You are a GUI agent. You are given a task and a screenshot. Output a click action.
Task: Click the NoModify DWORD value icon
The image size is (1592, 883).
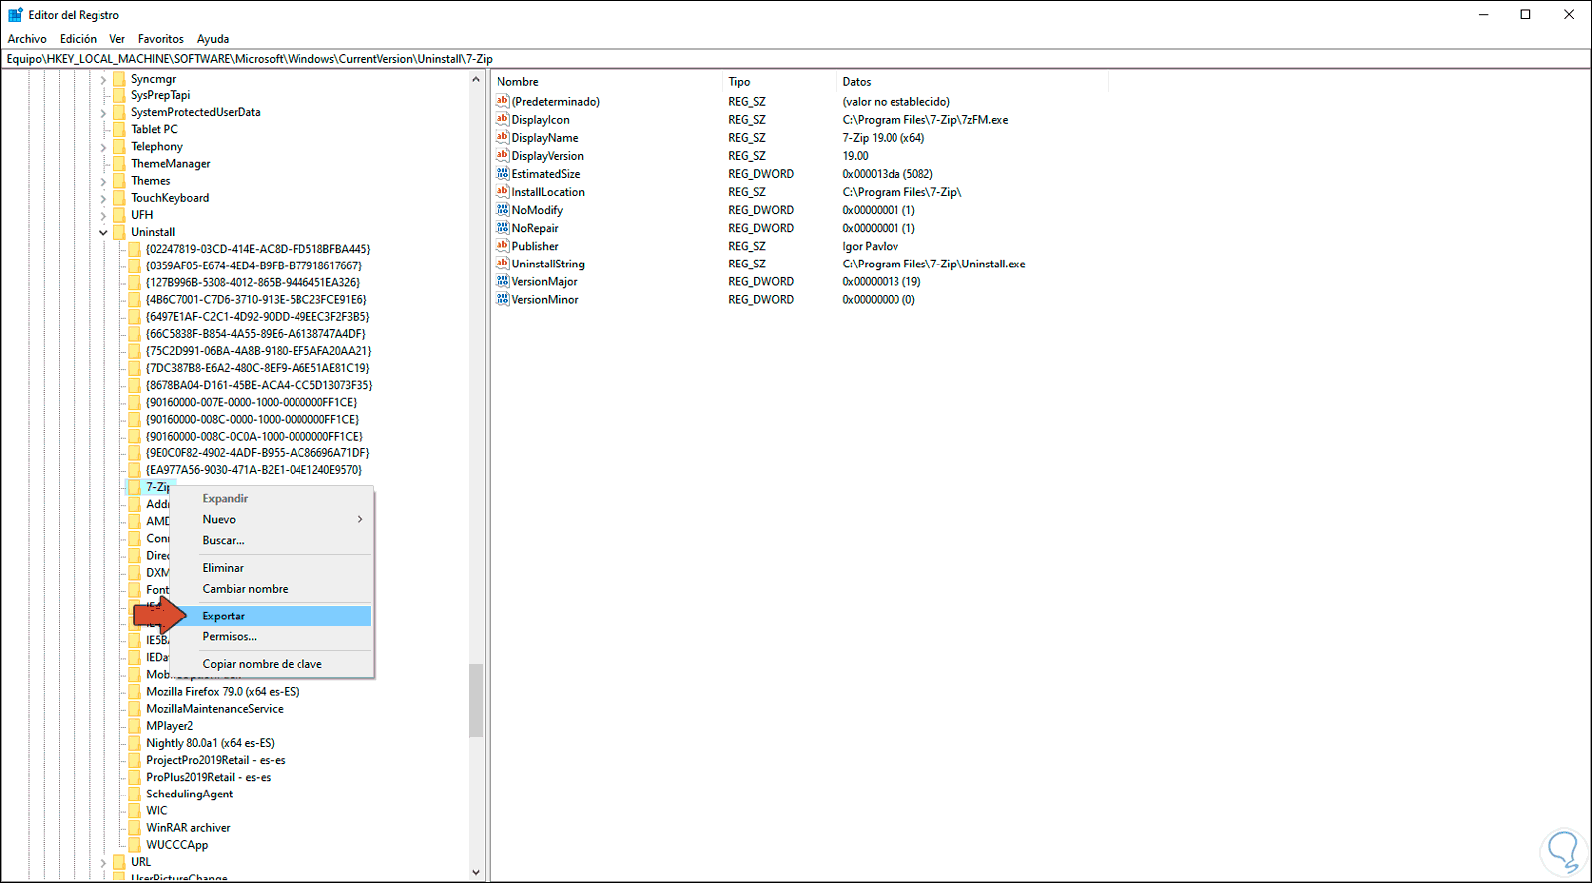point(502,209)
